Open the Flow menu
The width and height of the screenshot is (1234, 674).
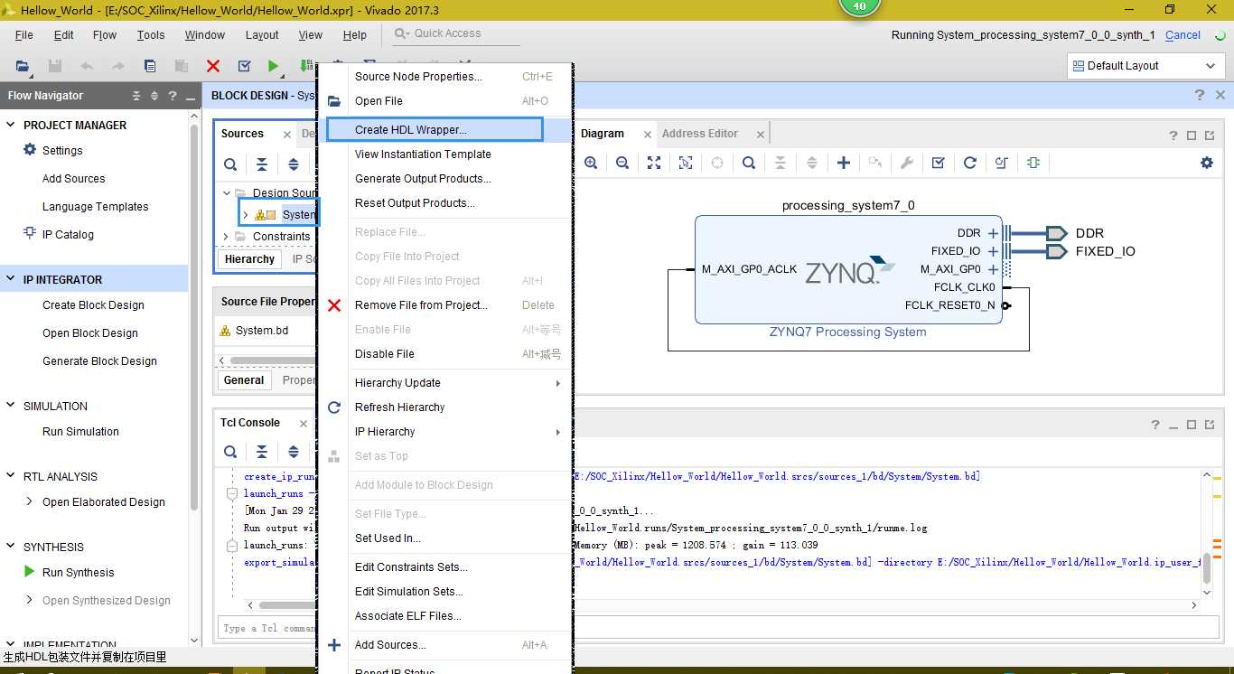pos(105,35)
